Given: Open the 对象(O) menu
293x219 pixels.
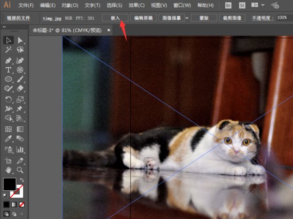Looking at the screenshot, I should pyautogui.click(x=70, y=5).
